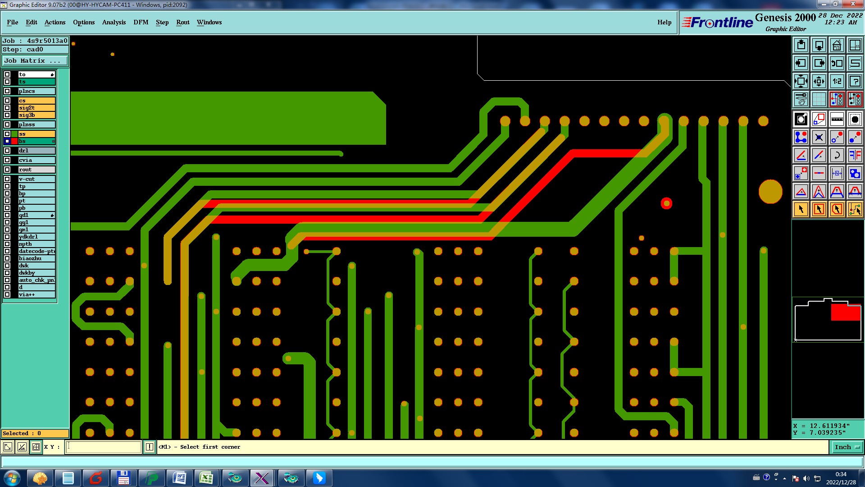Image resolution: width=865 pixels, height=487 pixels.
Task: Toggle the cs layer checkbox
Action: (7, 101)
